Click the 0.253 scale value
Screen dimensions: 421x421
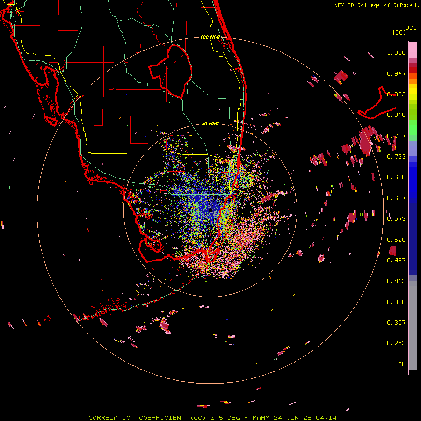pyautogui.click(x=396, y=343)
